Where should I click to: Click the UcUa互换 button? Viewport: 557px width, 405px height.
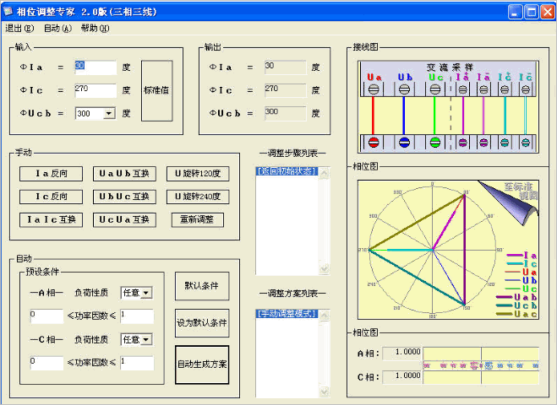click(x=124, y=220)
